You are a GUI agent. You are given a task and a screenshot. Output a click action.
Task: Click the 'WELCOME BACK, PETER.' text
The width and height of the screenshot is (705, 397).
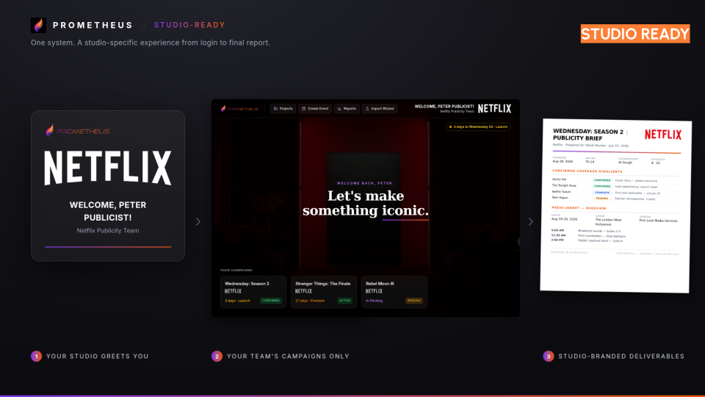point(365,183)
